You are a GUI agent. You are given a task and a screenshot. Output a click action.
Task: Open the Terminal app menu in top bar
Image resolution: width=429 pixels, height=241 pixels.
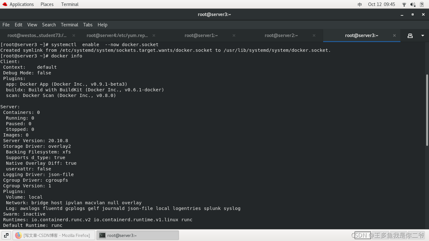(70, 4)
